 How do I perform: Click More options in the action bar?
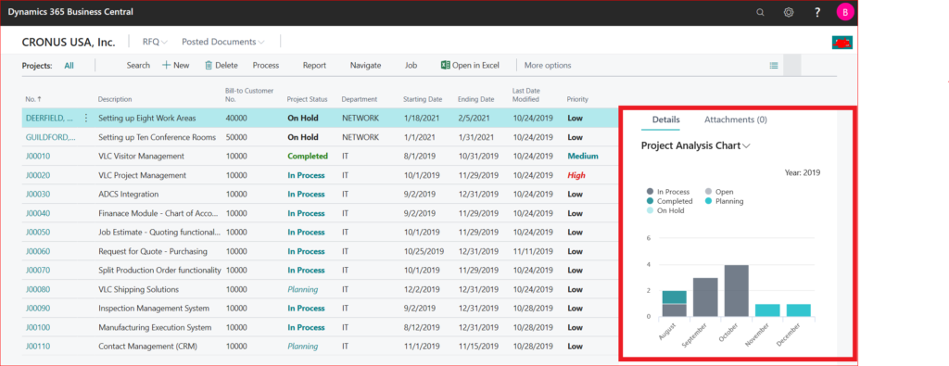548,66
